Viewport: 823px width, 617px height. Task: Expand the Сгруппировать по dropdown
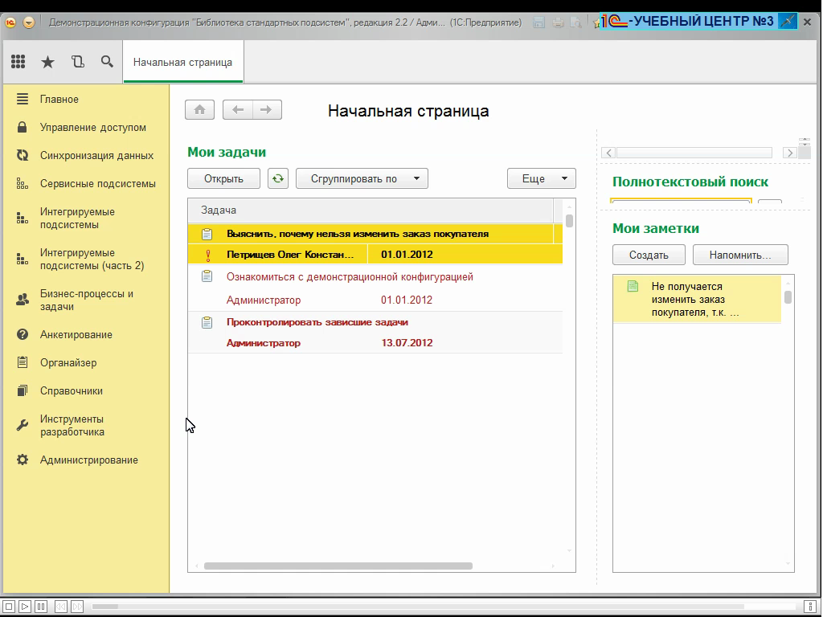click(362, 178)
